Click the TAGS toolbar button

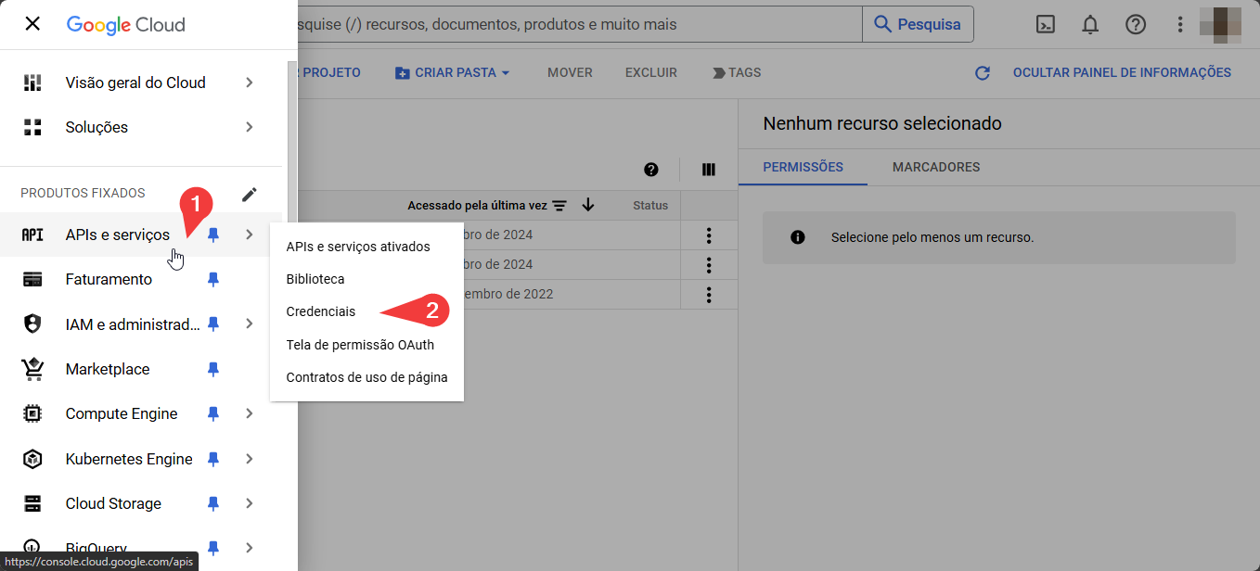(737, 72)
